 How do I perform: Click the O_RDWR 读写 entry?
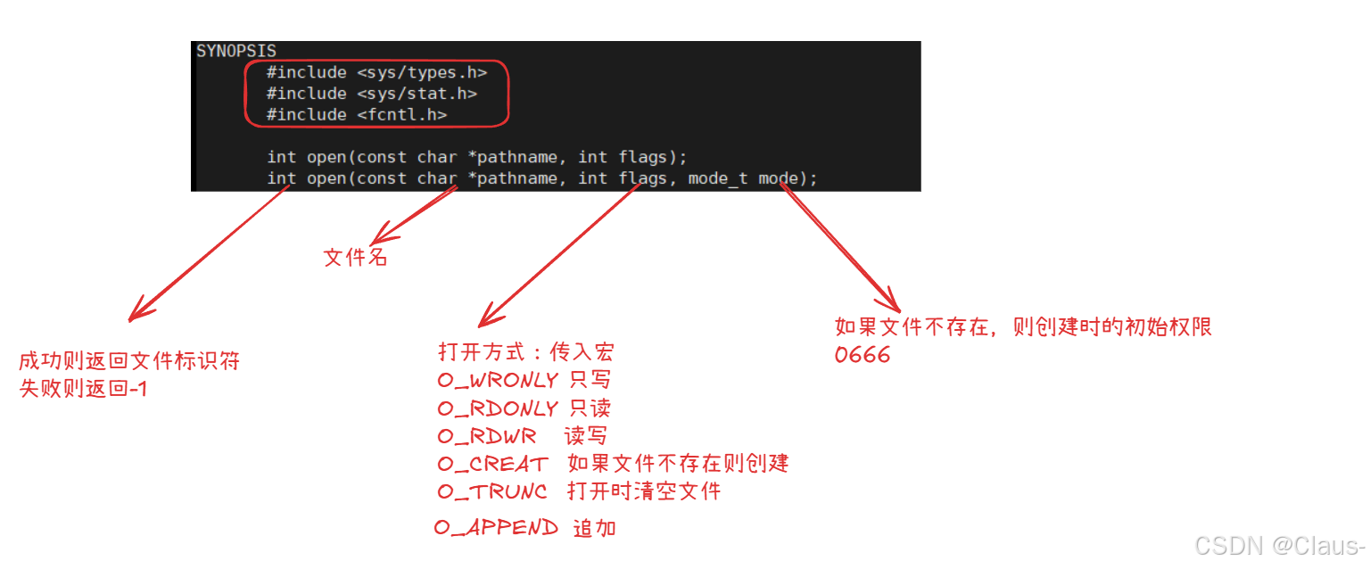[x=523, y=436]
